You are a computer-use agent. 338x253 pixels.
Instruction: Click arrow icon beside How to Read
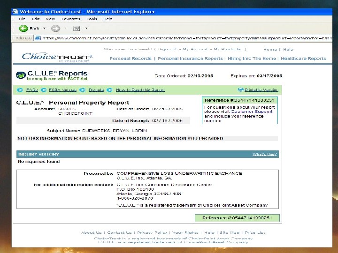point(109,90)
